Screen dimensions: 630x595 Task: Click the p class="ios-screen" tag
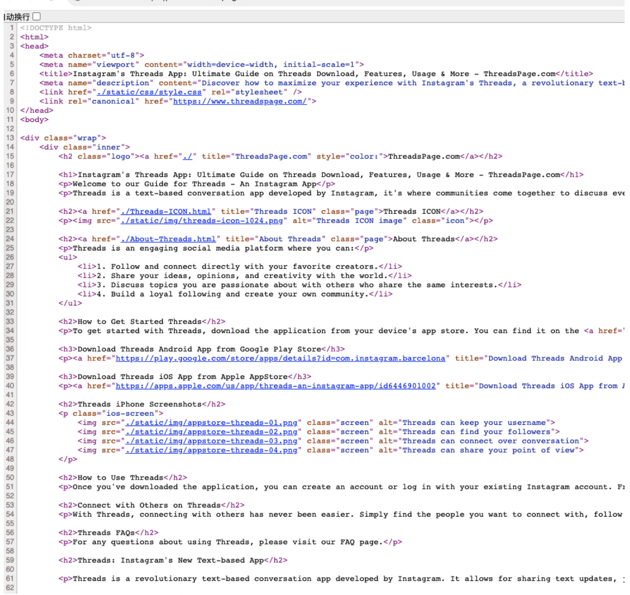(111, 414)
